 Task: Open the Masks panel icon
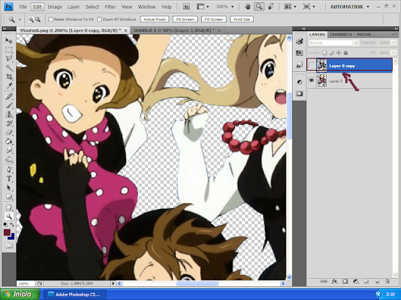click(x=299, y=94)
